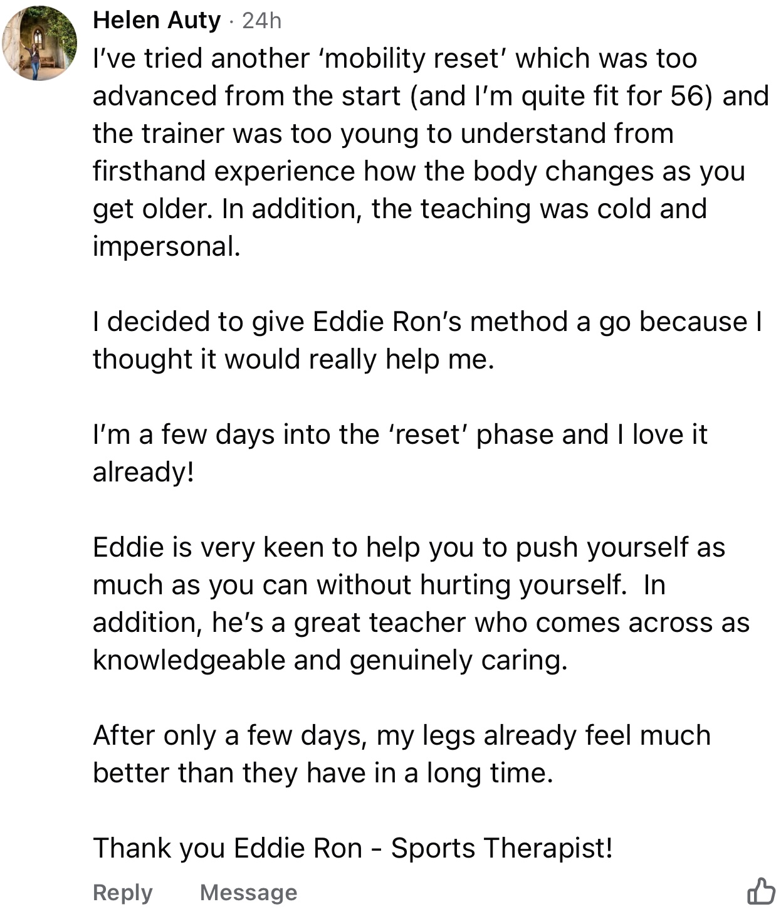Tap the line "I'm a few days into the 'reset' phase"

tap(400, 434)
